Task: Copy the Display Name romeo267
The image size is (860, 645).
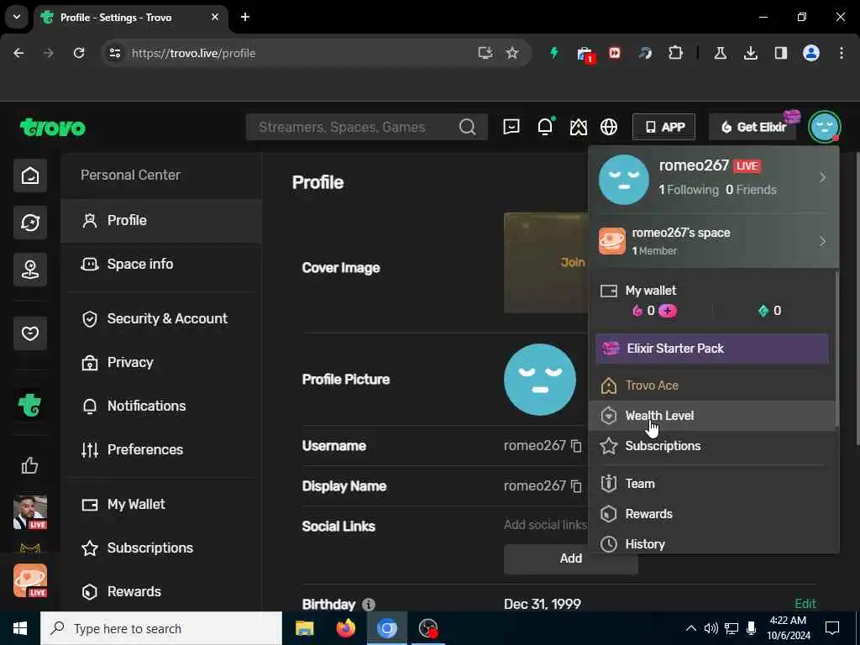Action: point(576,486)
